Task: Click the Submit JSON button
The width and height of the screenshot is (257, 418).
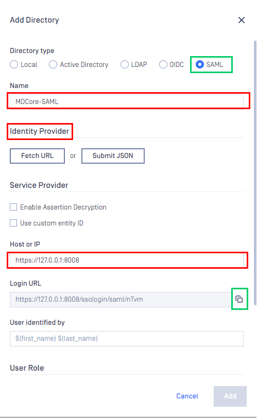Action: [113, 155]
